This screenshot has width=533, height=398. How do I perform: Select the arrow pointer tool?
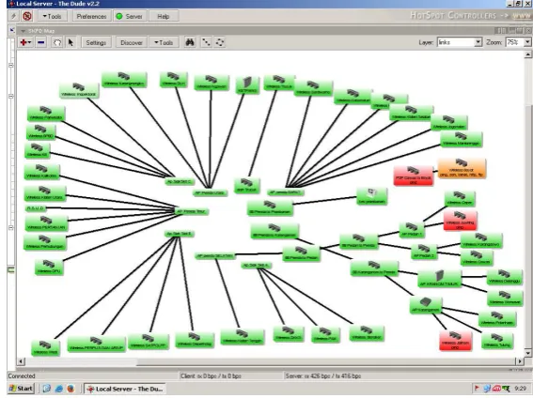click(71, 42)
